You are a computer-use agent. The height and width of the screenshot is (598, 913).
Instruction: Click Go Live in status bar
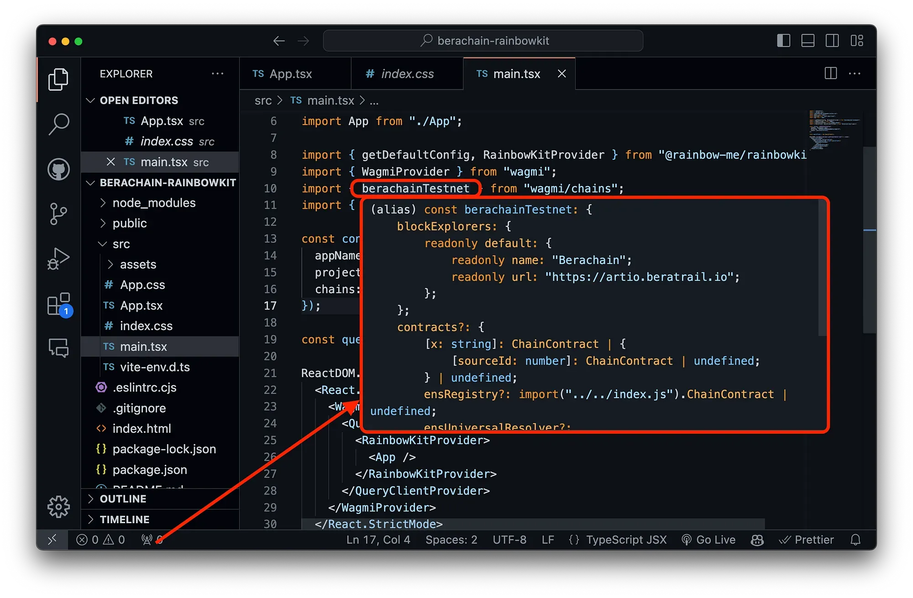(708, 540)
